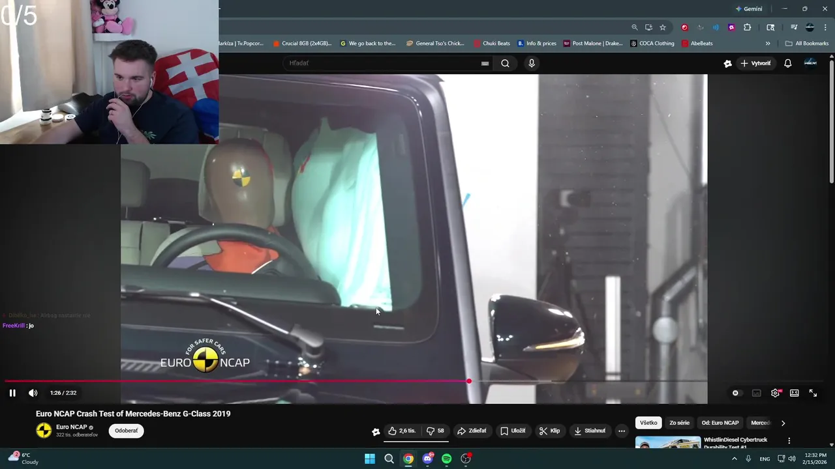Open Crucial 8GB (2x4GB) bookmark
This screenshot has width=835, height=469.
(x=302, y=44)
